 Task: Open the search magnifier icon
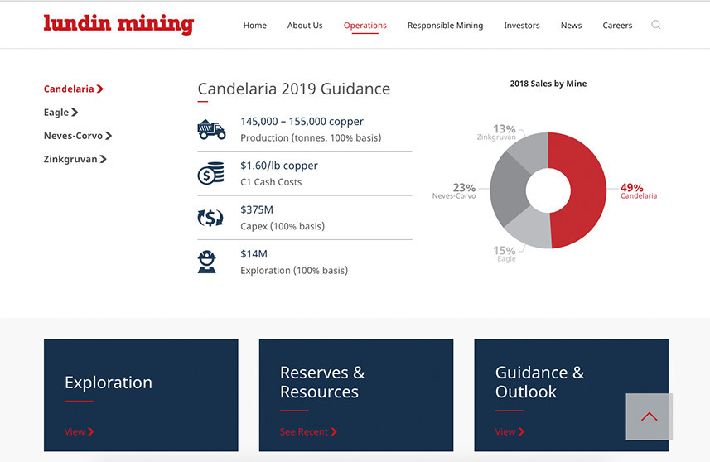655,25
